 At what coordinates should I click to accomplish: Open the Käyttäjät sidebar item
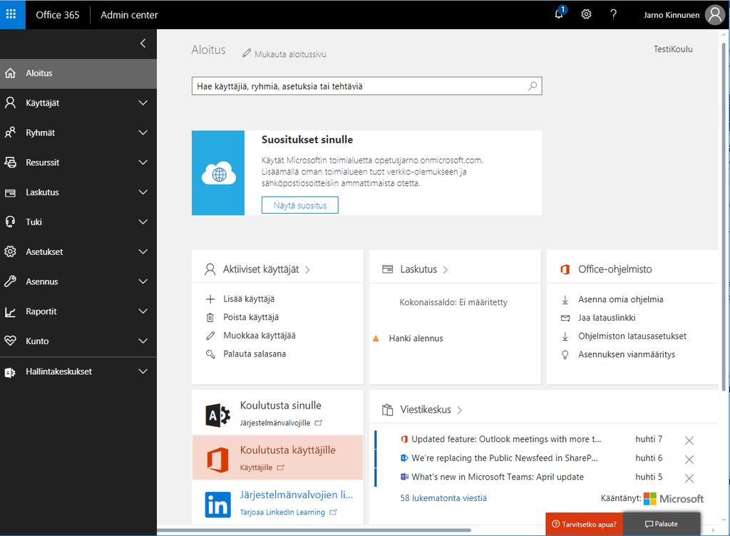click(x=78, y=103)
